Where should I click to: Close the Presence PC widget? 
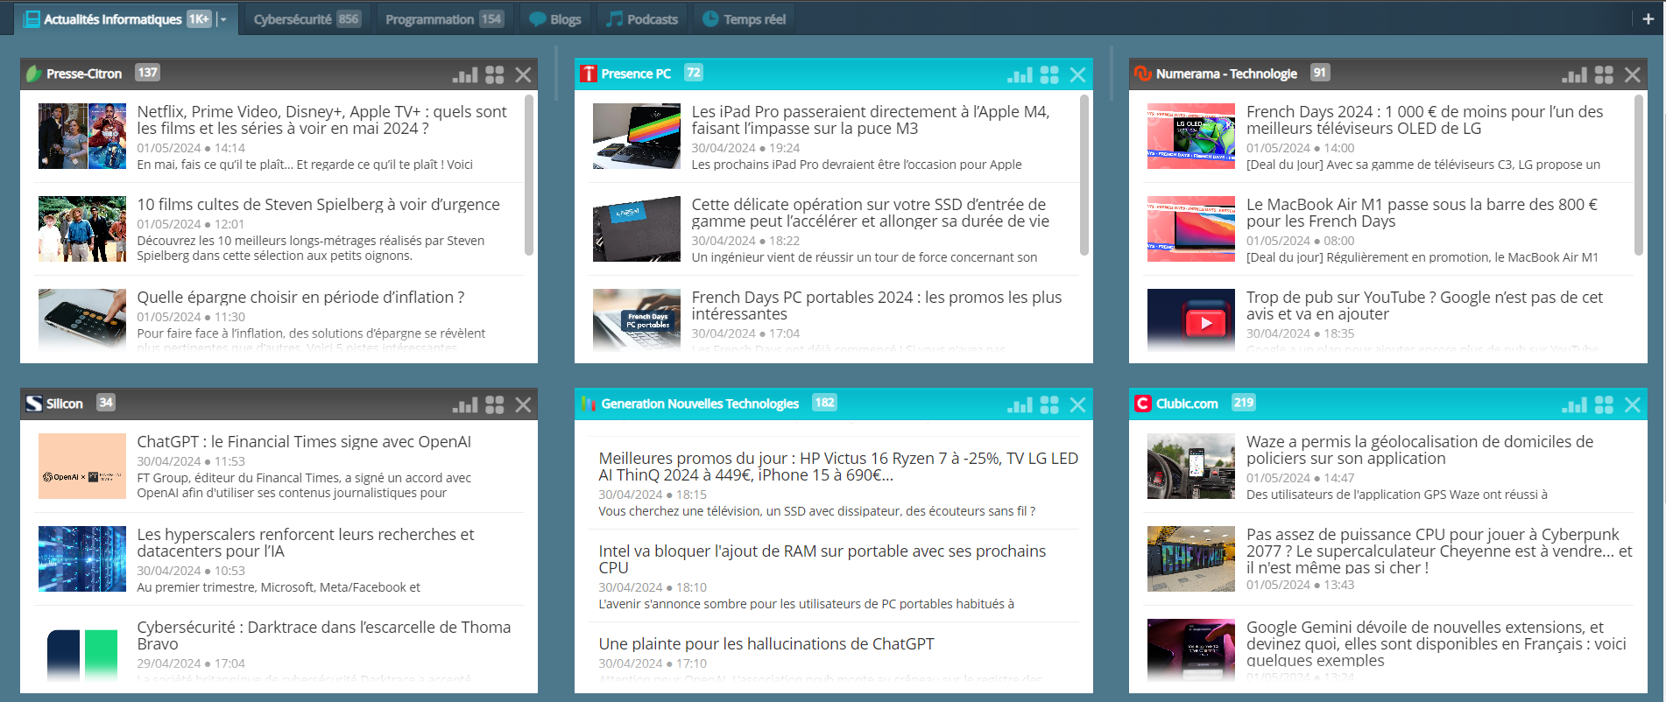(x=1077, y=74)
